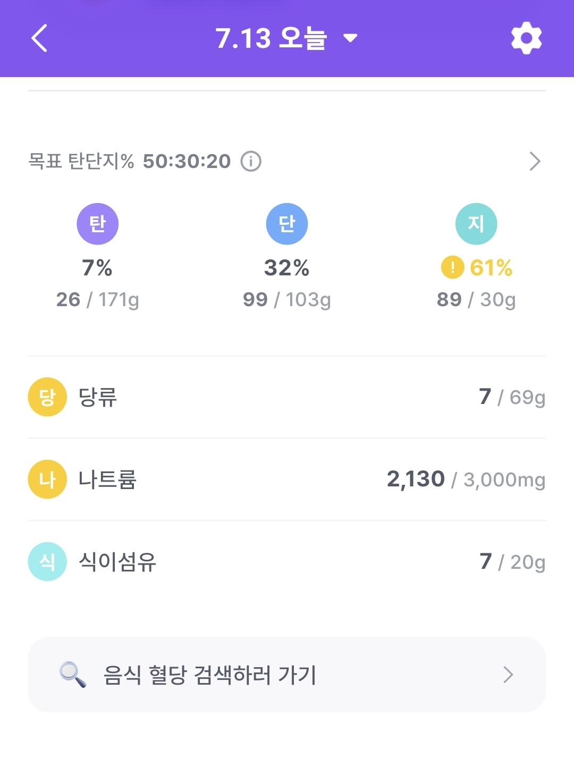Tap the info icon beside 50:30:20
The height and width of the screenshot is (766, 574).
(x=251, y=161)
